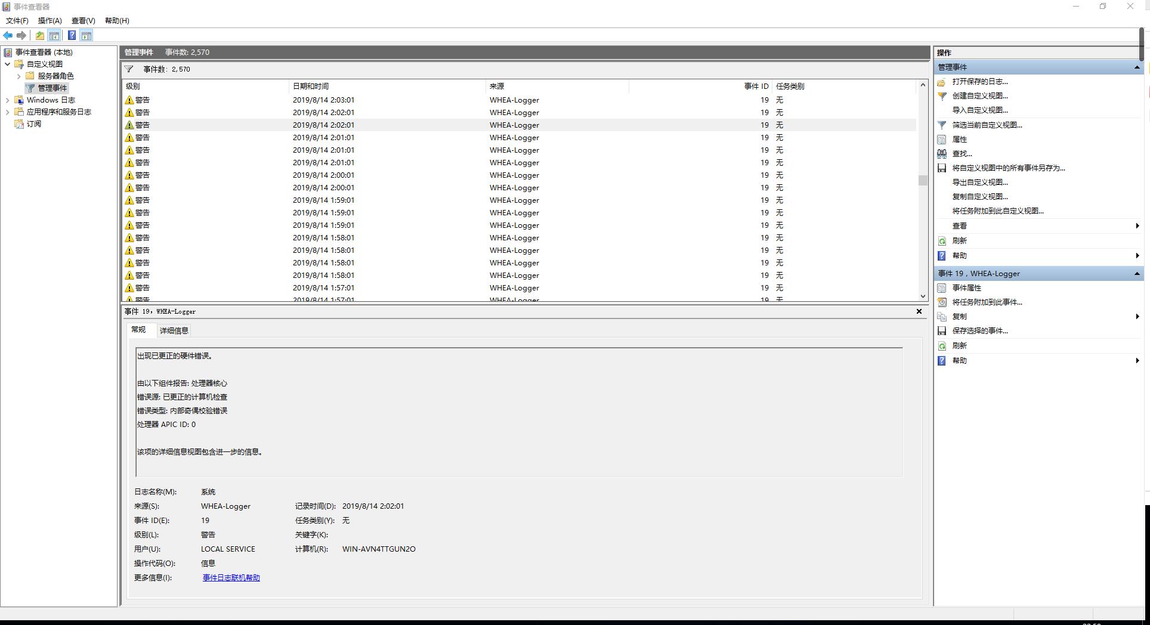Click the binoculars icon for 查找
1150x625 pixels.
[942, 154]
